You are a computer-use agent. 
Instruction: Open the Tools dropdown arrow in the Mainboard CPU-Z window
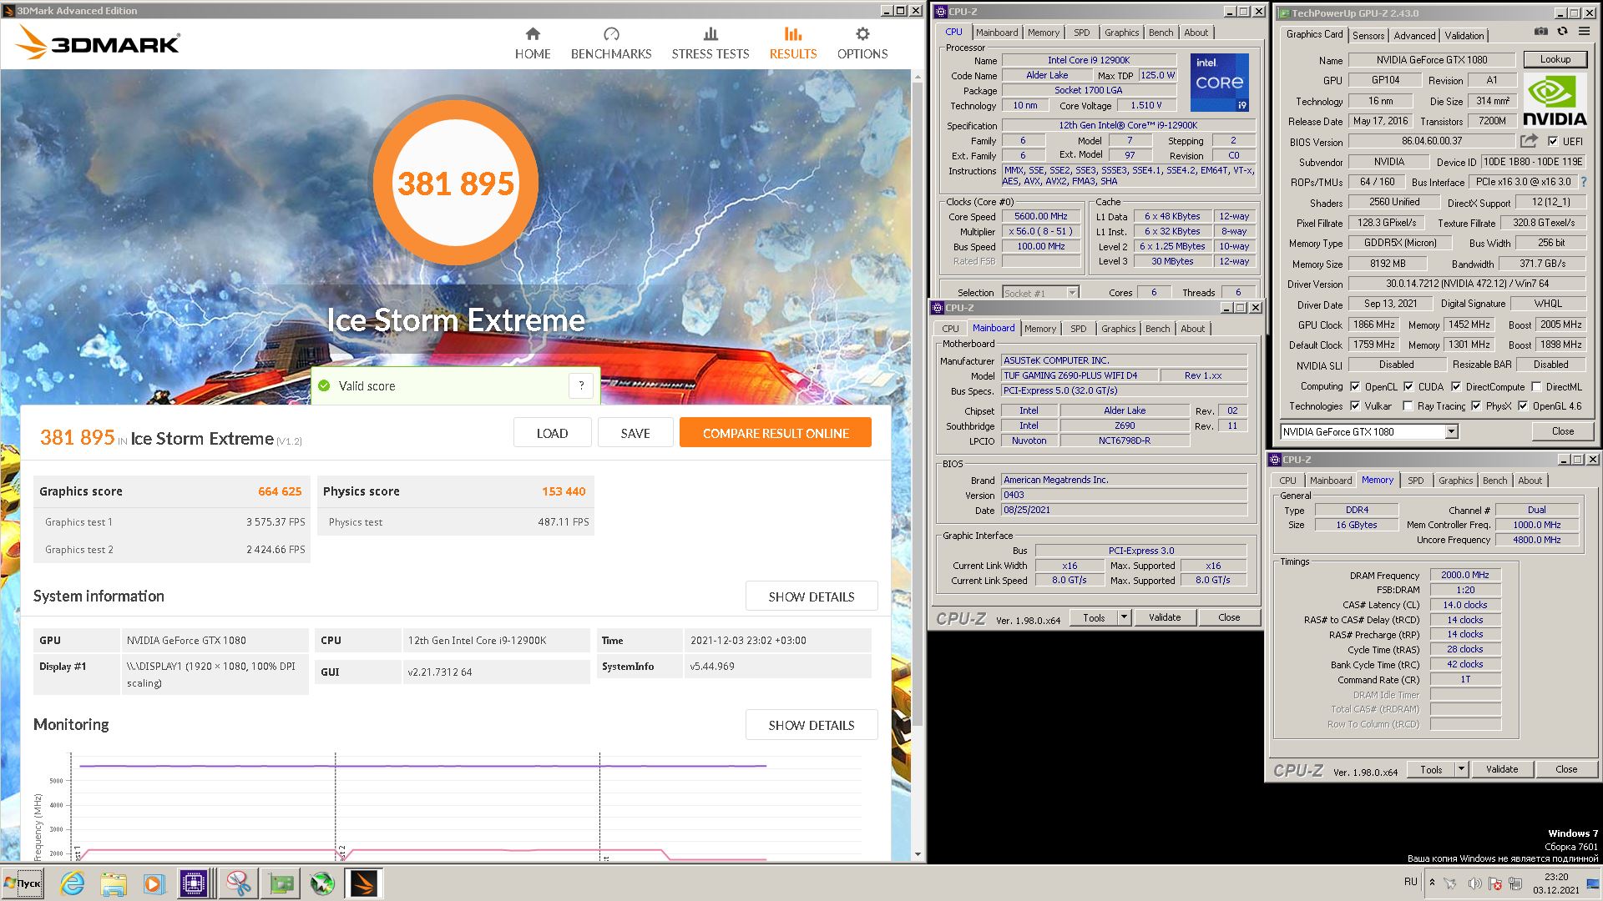coord(1124,617)
